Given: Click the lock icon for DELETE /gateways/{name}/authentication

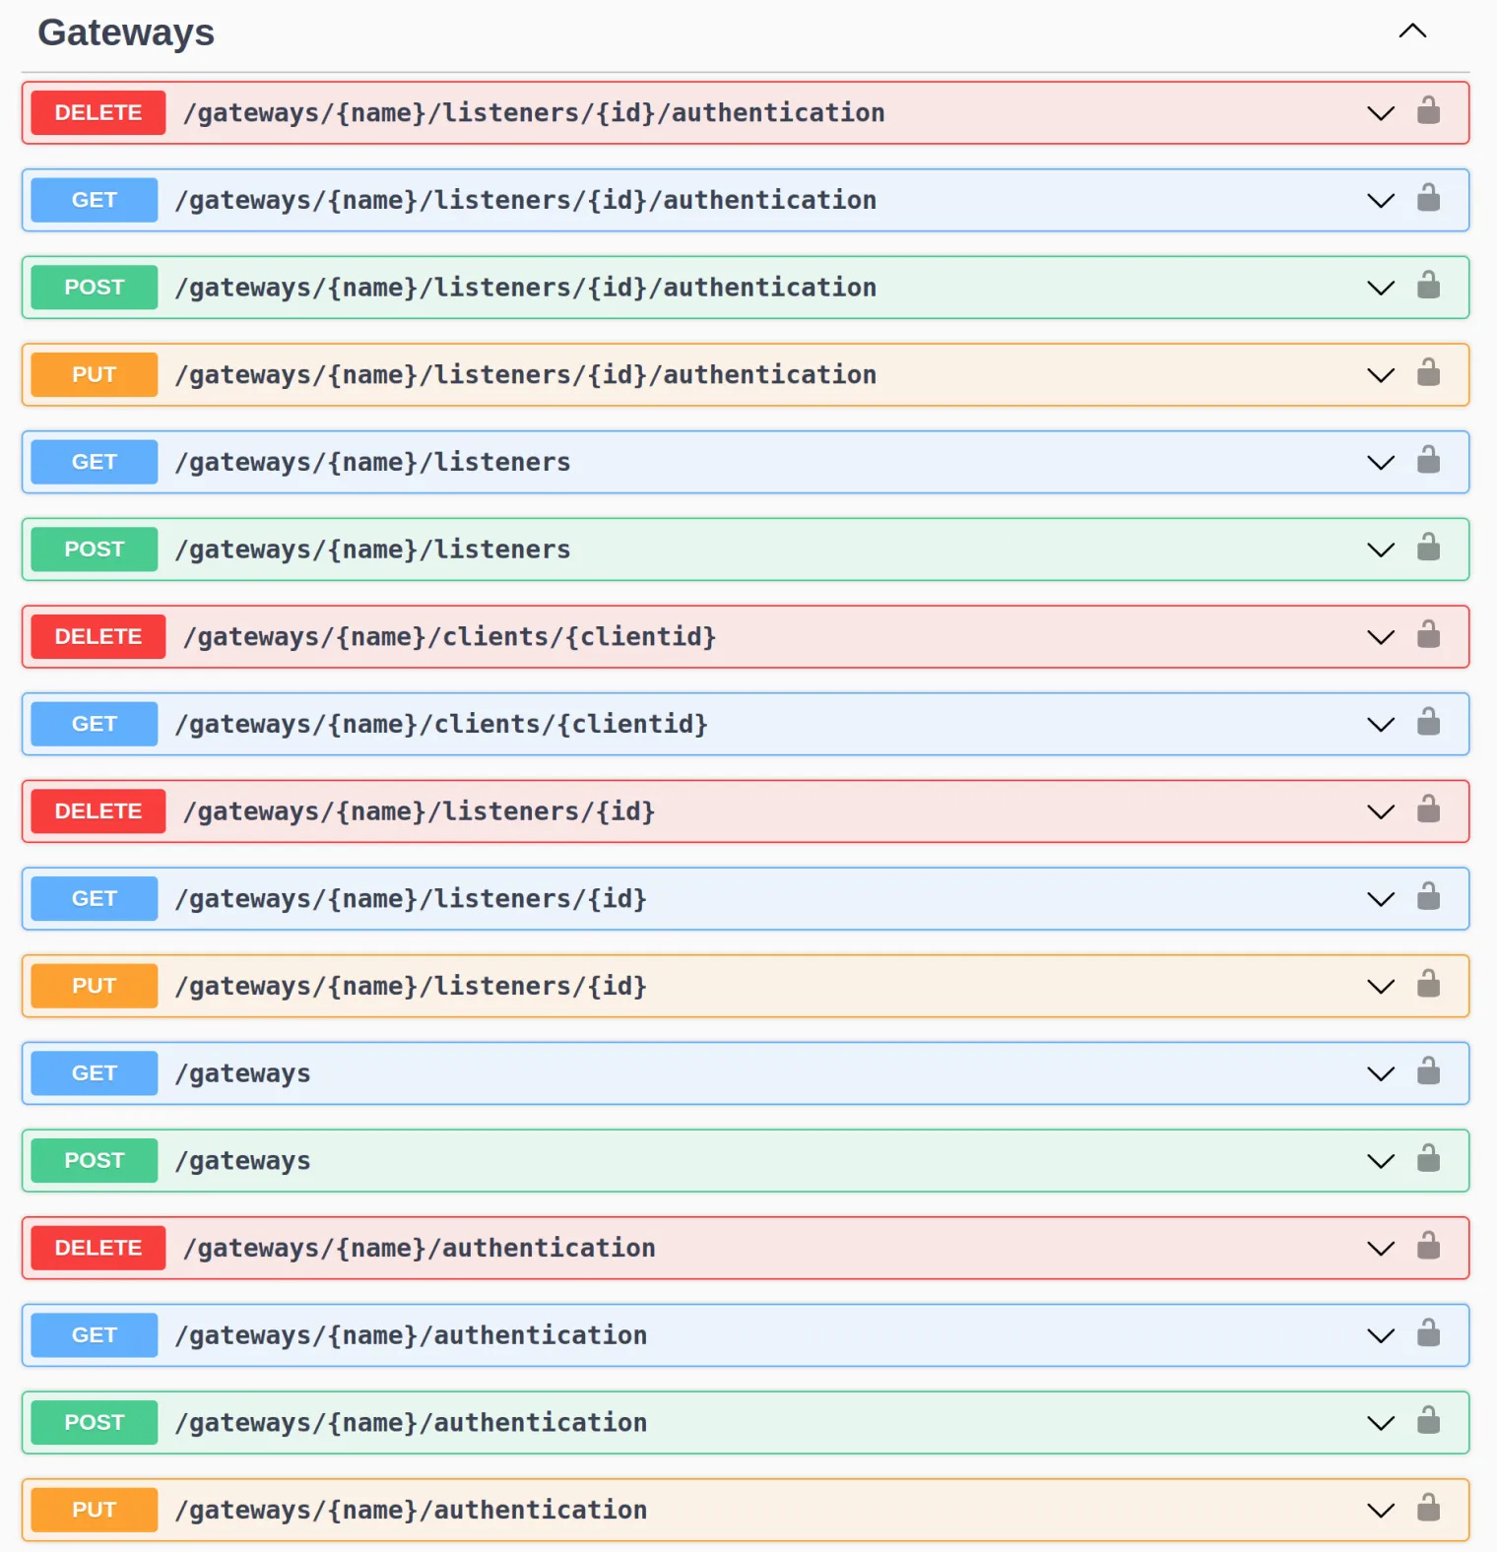Looking at the screenshot, I should 1428,1246.
